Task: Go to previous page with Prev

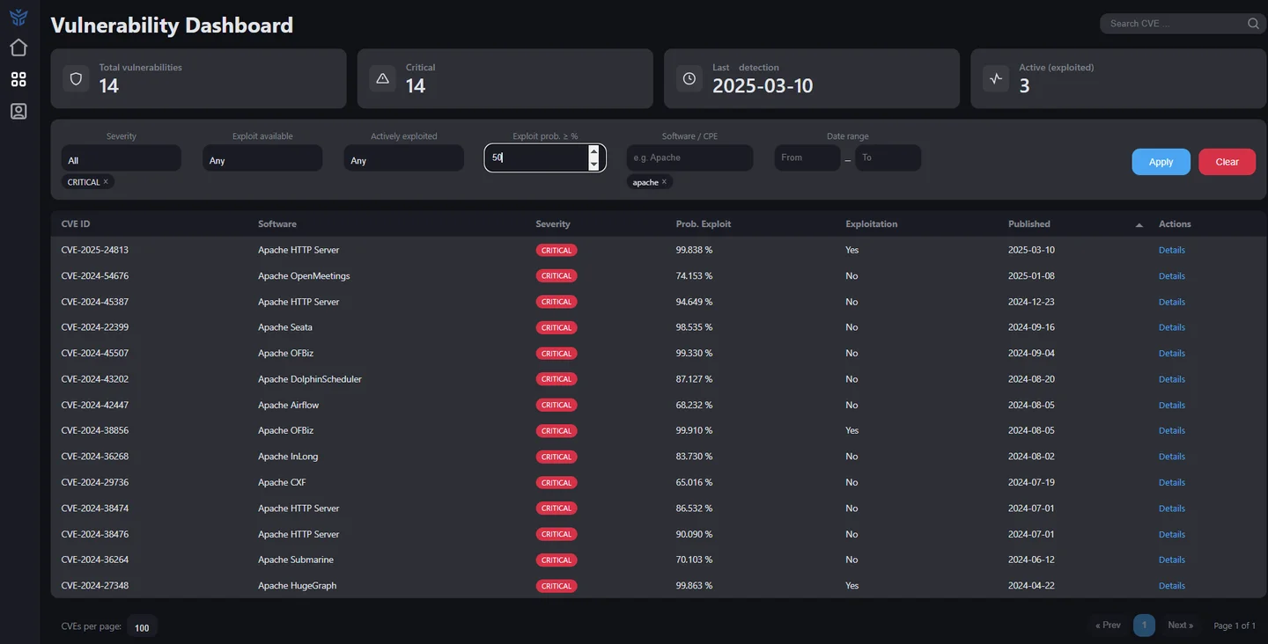Action: pyautogui.click(x=1108, y=626)
